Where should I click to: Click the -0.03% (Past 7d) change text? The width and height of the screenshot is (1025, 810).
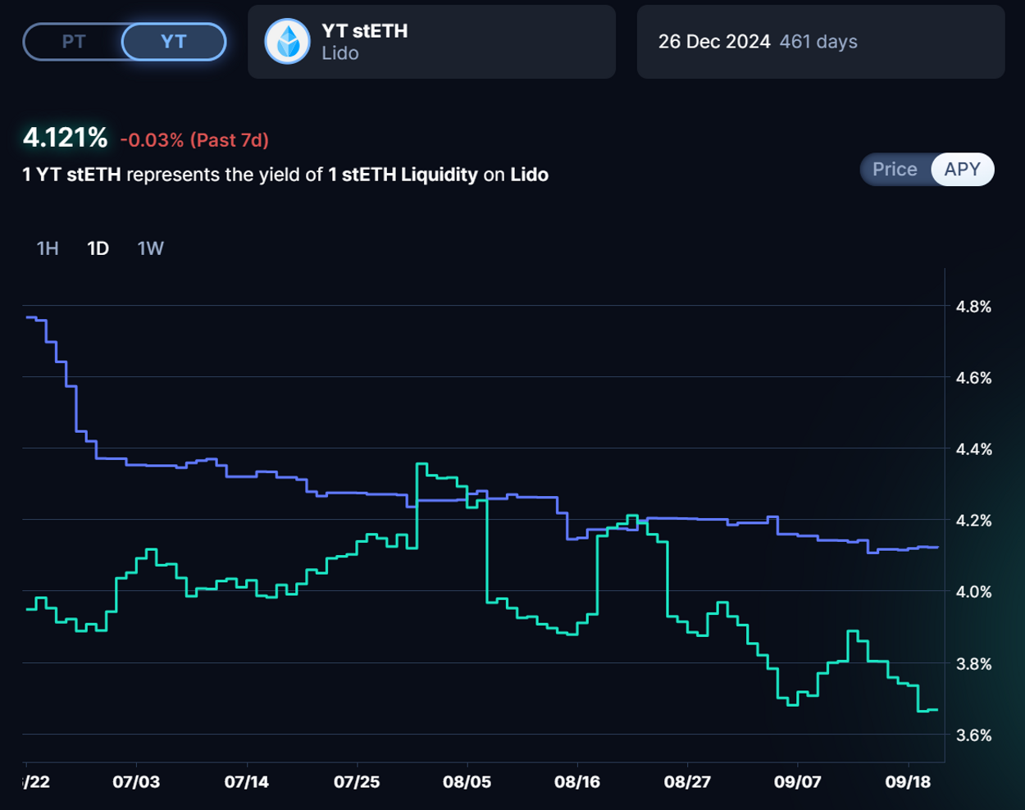click(194, 140)
